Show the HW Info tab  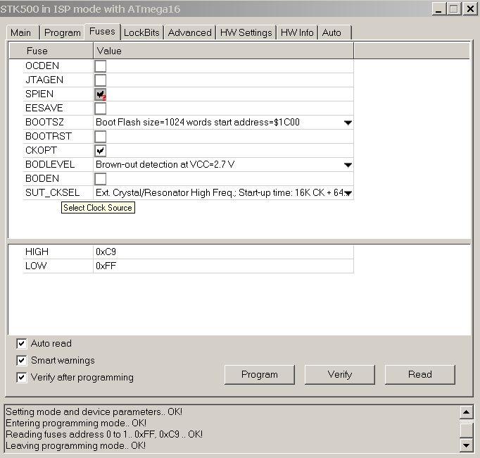point(297,32)
